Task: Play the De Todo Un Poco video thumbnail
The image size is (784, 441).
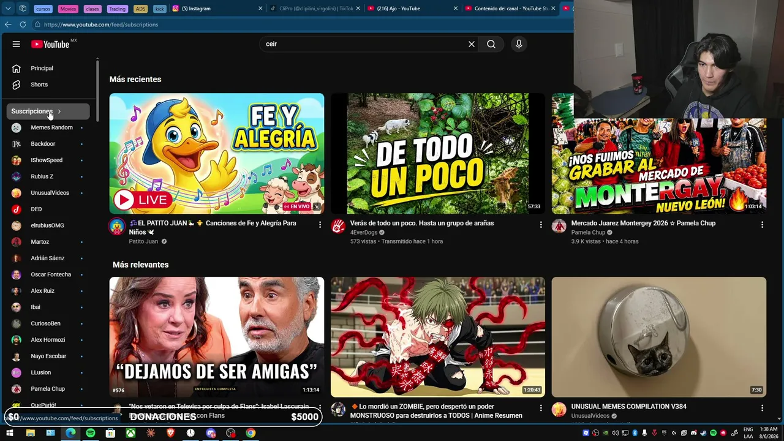Action: click(x=437, y=153)
